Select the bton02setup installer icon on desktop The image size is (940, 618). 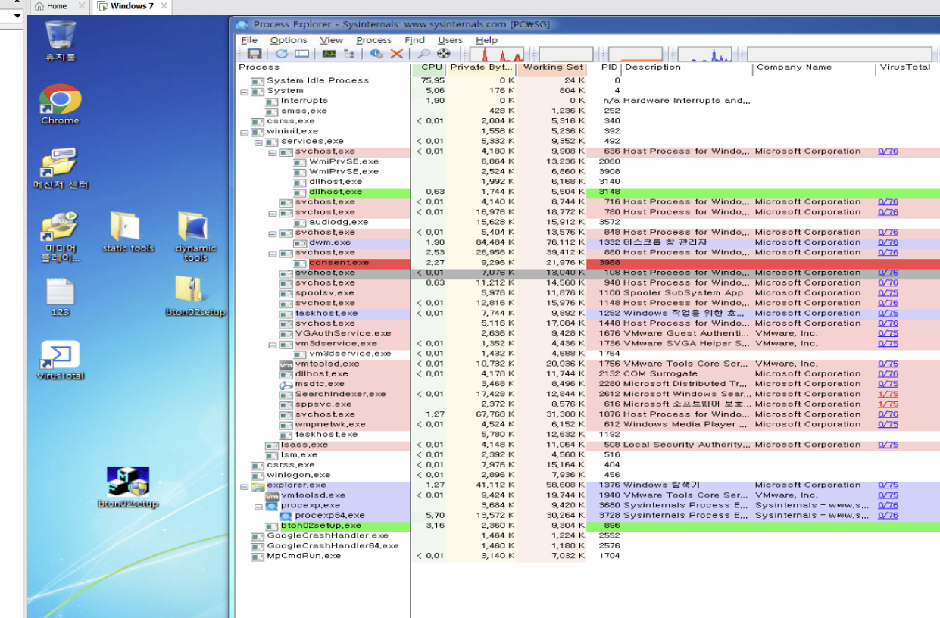[128, 487]
